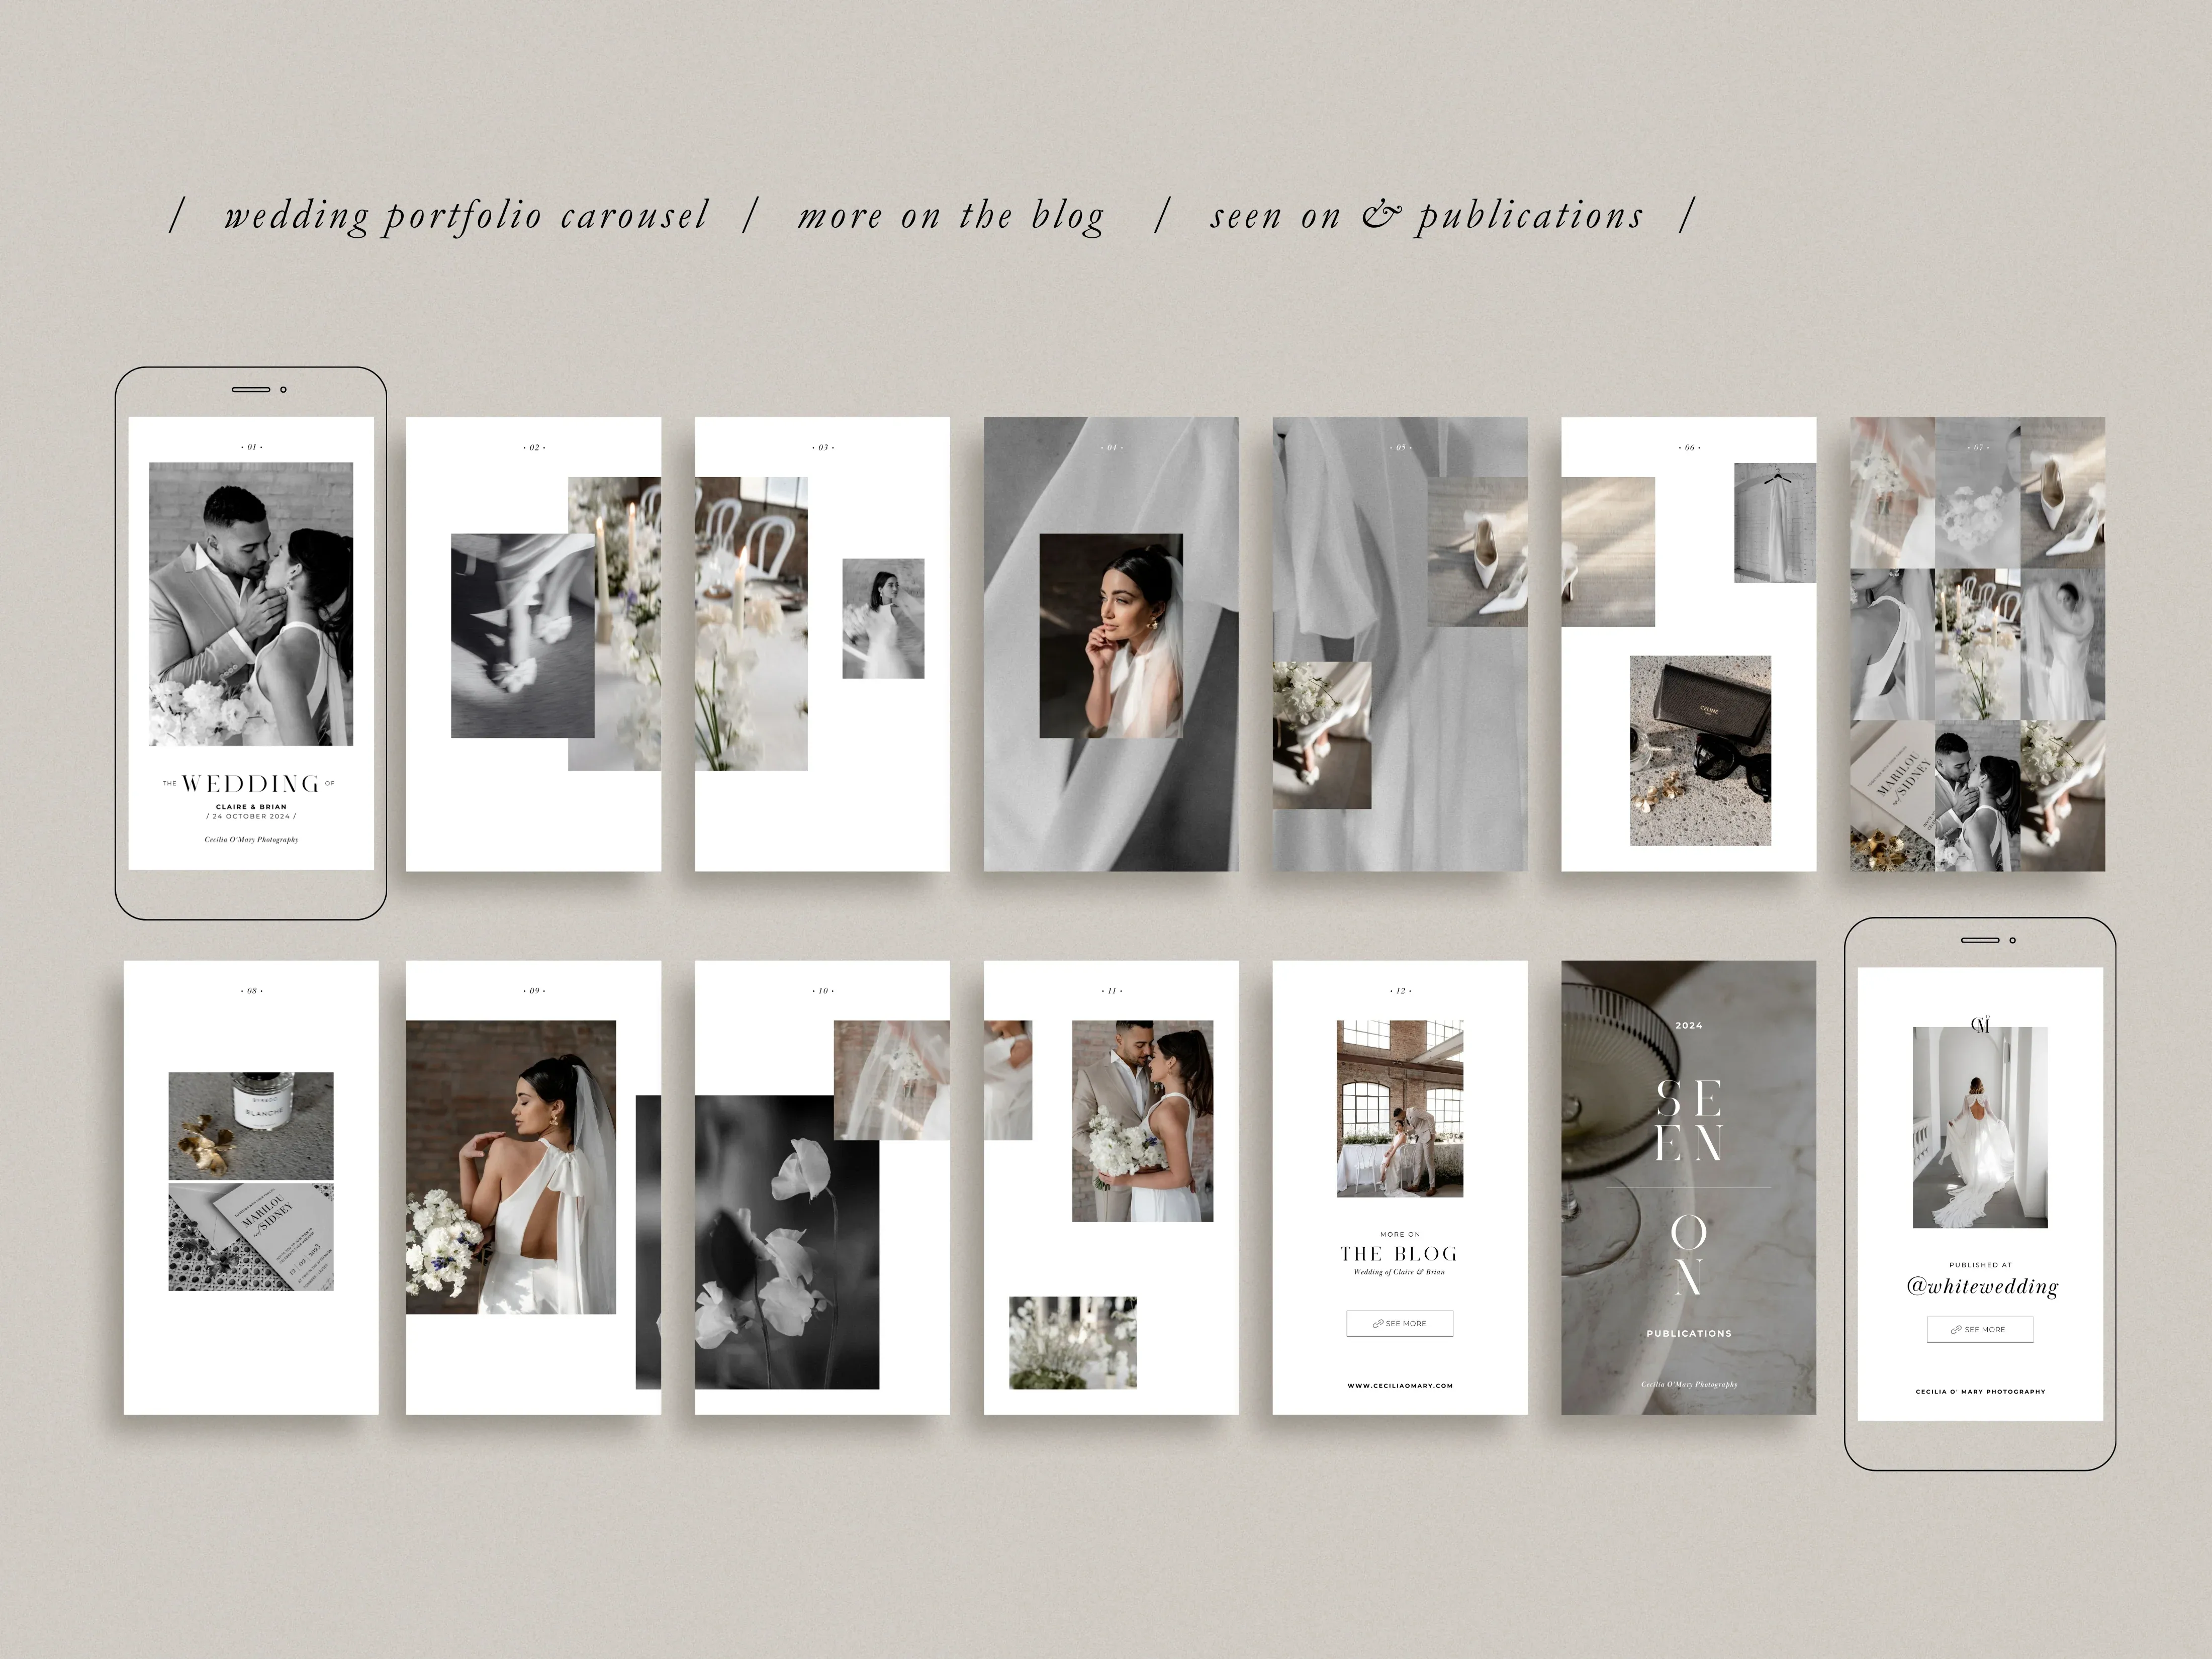2212x1659 pixels.
Task: Select slide 09 bride with bouquet photo
Action: point(511,1167)
